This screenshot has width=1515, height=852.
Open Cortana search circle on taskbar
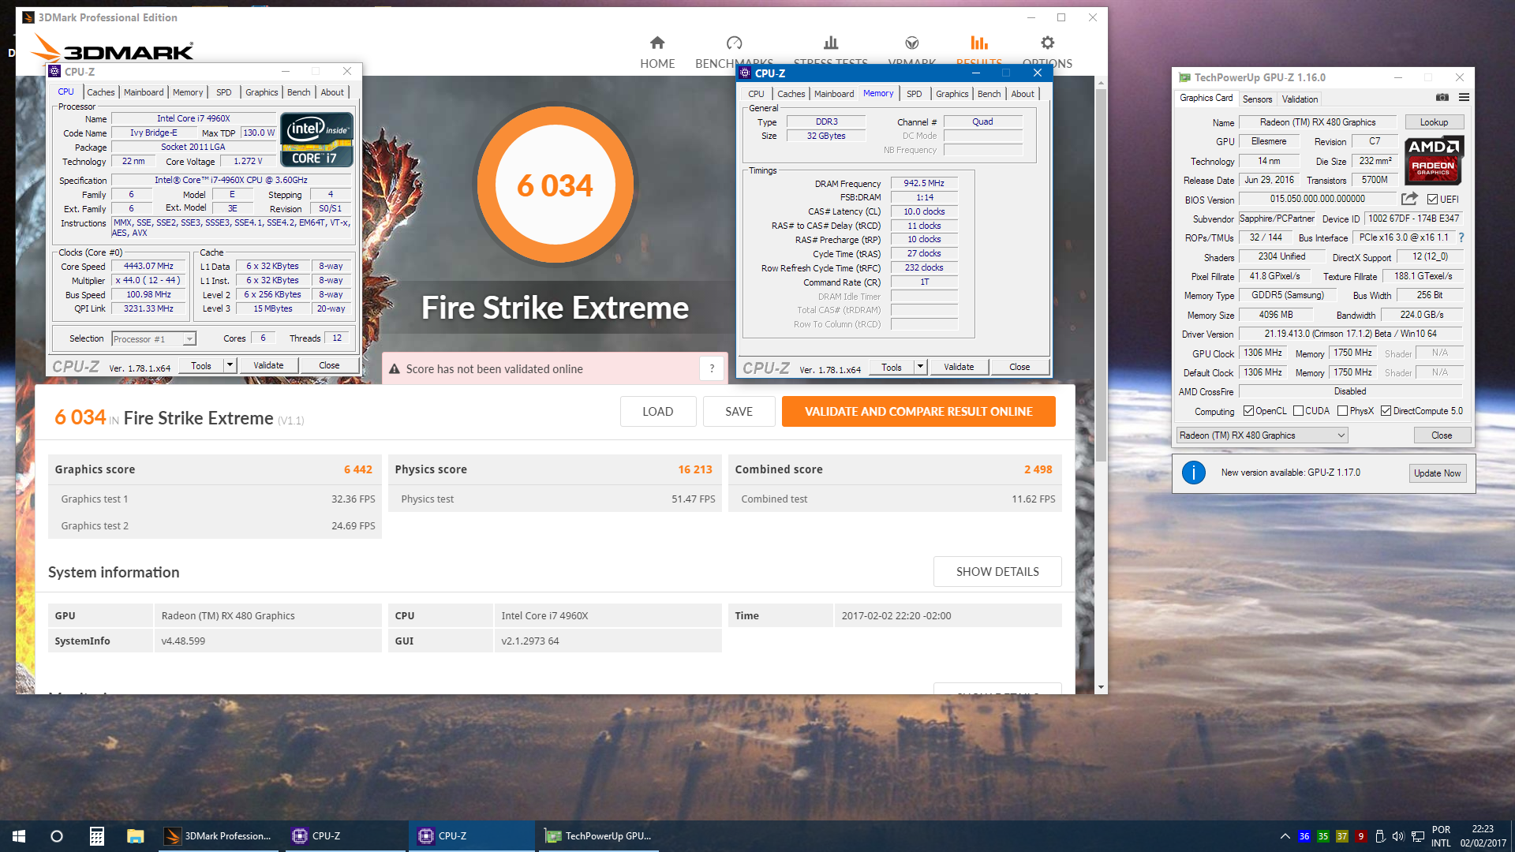coord(57,836)
